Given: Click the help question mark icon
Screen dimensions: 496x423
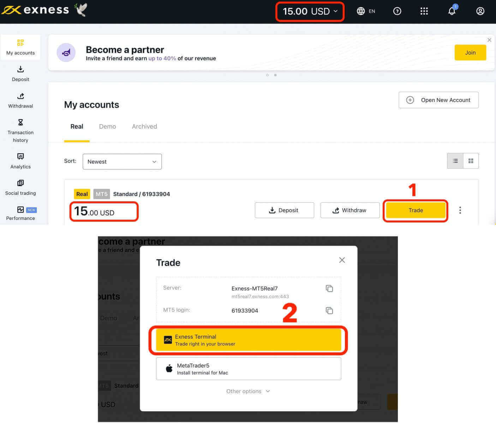Looking at the screenshot, I should [397, 11].
